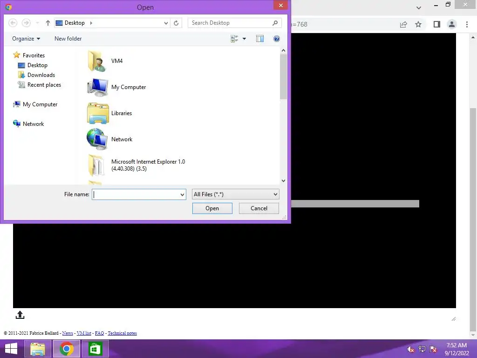Viewport: 477px width, 358px height.
Task: Toggle Chrome side panel icon
Action: 437,24
